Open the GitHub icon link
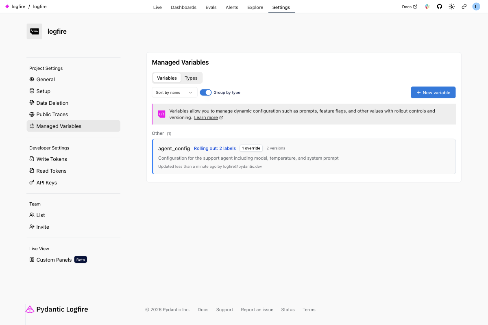 coord(439,7)
